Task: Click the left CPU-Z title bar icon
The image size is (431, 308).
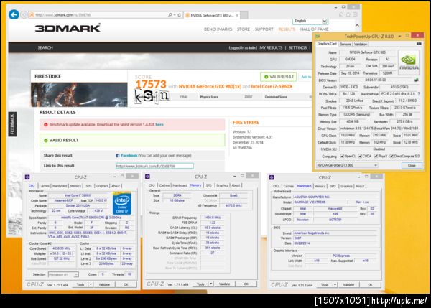Action: [27, 177]
